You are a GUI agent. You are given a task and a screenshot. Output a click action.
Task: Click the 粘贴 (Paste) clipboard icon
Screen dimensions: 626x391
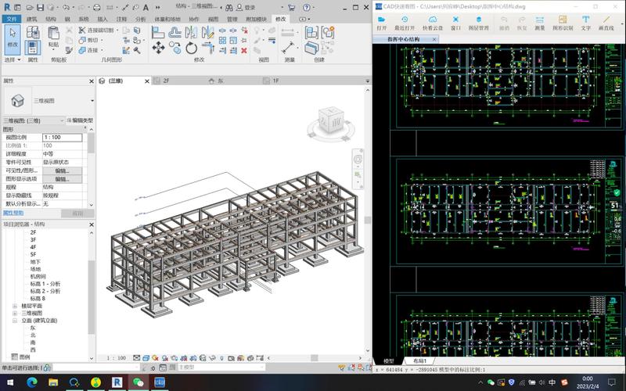click(53, 33)
